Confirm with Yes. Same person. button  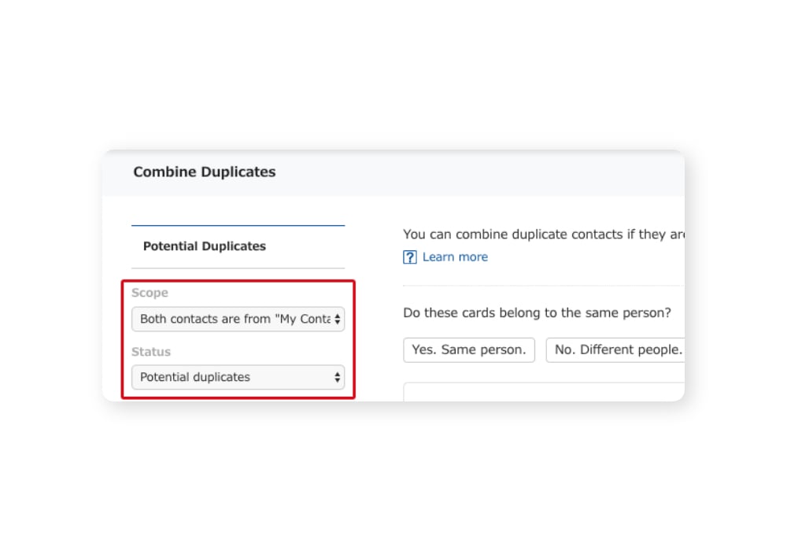click(469, 349)
